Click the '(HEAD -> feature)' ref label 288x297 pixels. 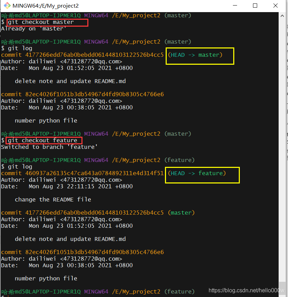pos(197,173)
